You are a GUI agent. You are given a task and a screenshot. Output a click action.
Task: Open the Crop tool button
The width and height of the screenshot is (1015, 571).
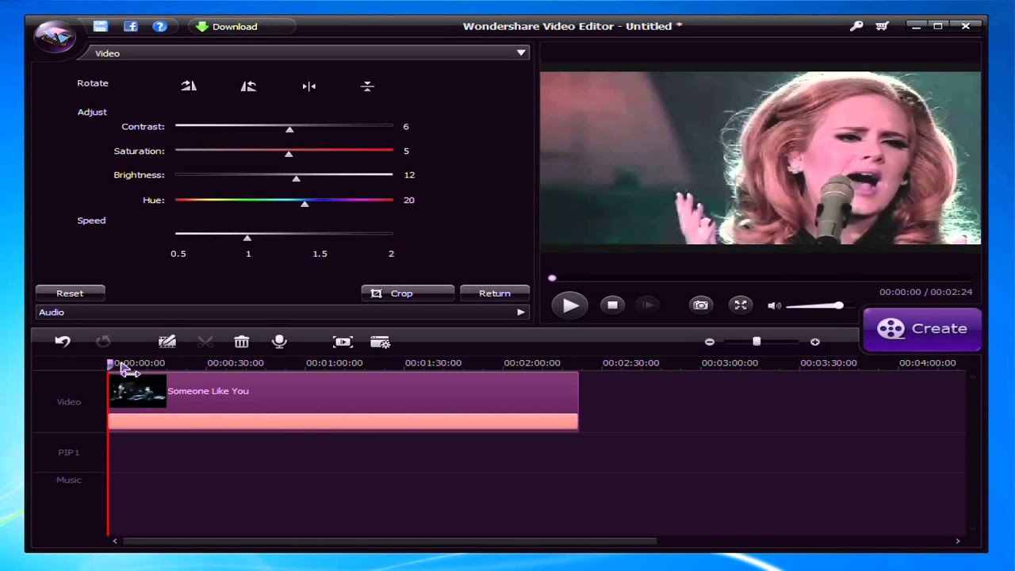pyautogui.click(x=408, y=293)
